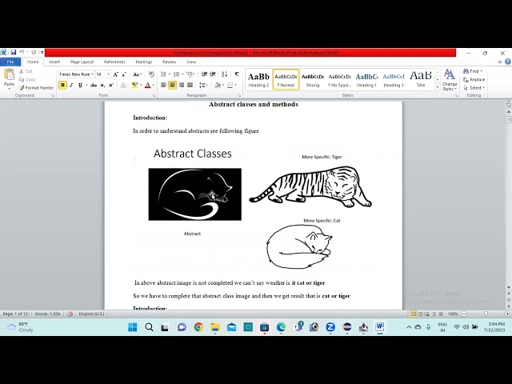
Task: Switch to the Page Layout tab
Action: (x=82, y=62)
